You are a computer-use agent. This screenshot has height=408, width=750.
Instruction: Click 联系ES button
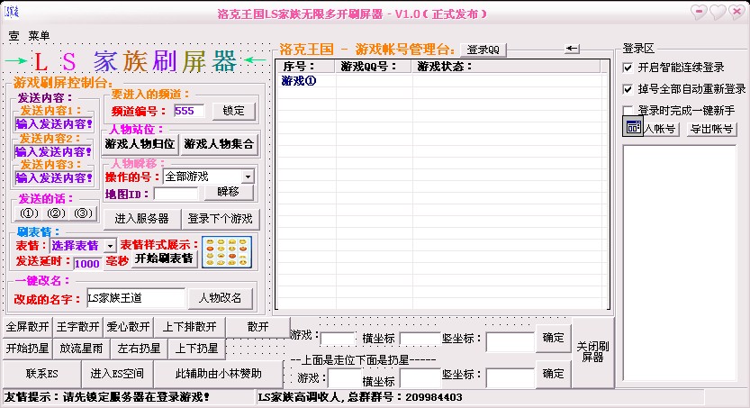pyautogui.click(x=41, y=374)
